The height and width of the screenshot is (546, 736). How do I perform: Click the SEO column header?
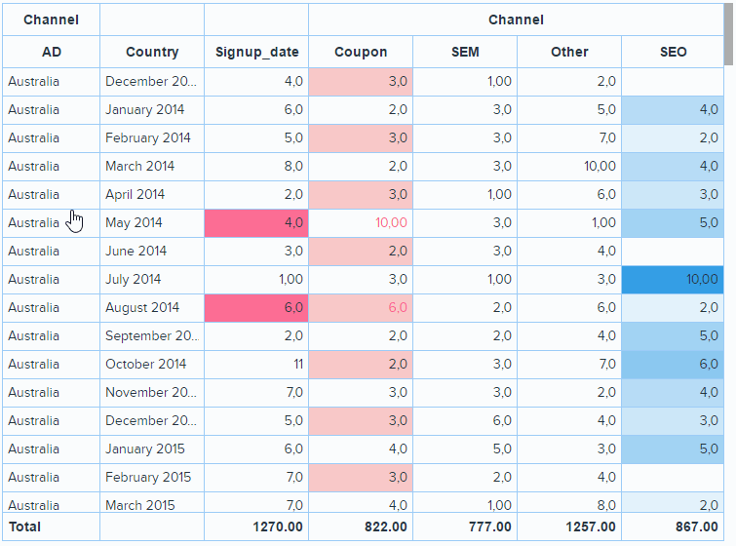(673, 52)
